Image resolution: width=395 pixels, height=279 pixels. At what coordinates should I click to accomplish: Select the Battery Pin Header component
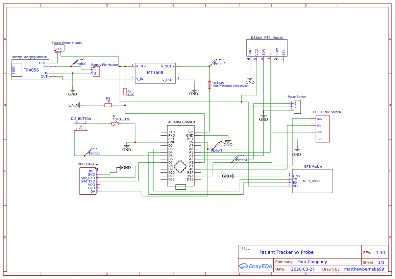[96, 72]
